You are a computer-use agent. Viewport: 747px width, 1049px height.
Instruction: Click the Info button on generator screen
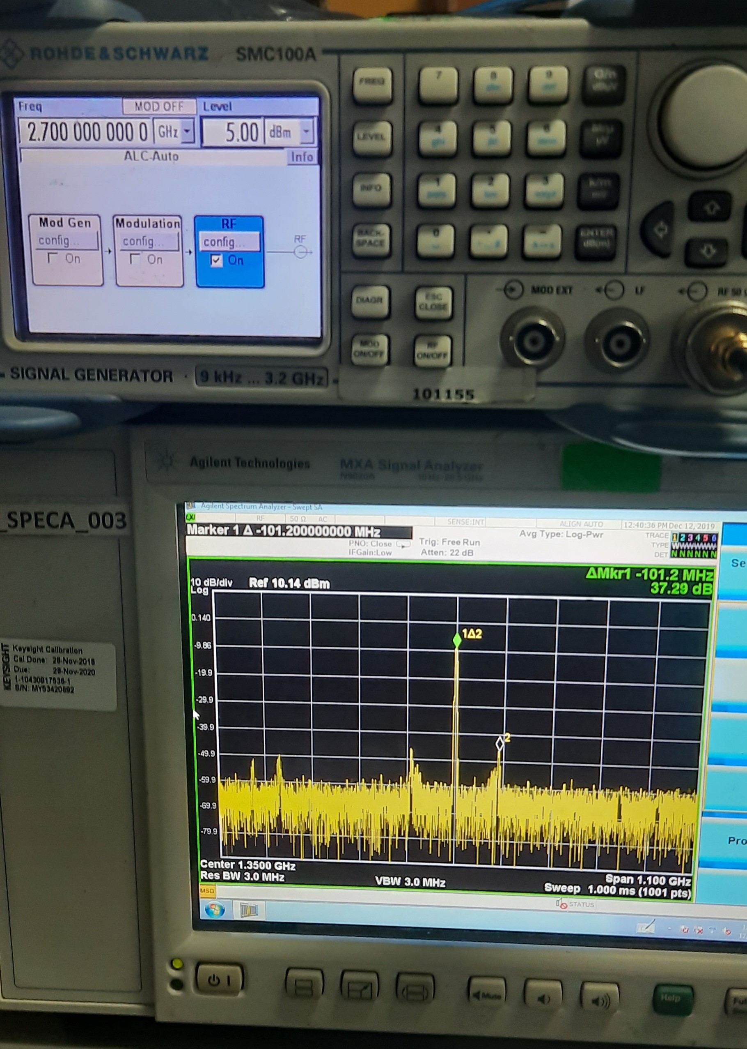tap(302, 157)
